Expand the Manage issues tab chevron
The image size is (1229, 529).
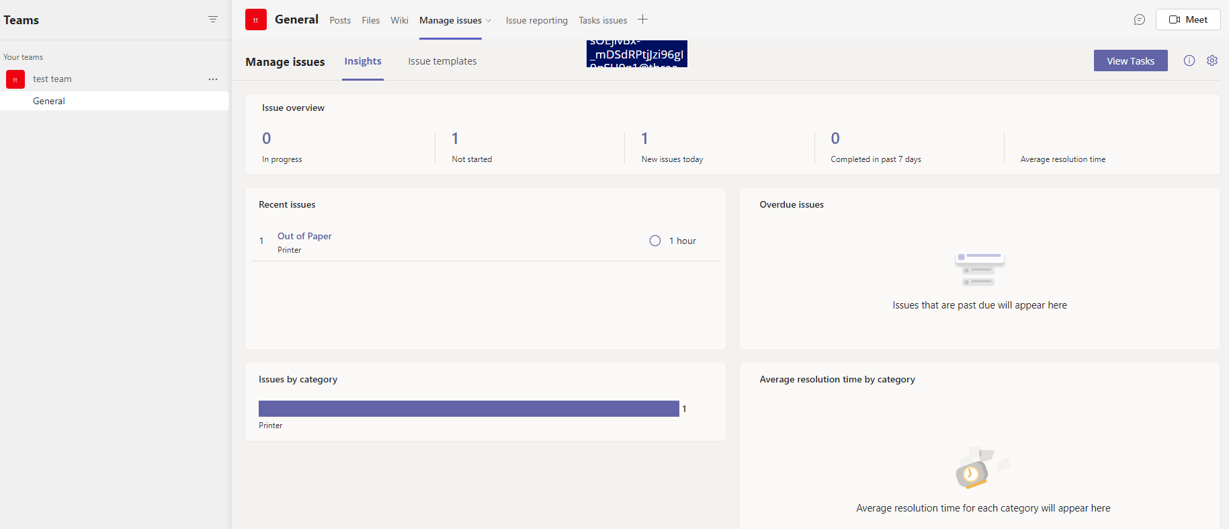pyautogui.click(x=489, y=21)
